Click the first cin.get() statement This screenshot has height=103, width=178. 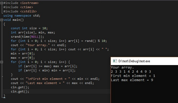[20, 87]
